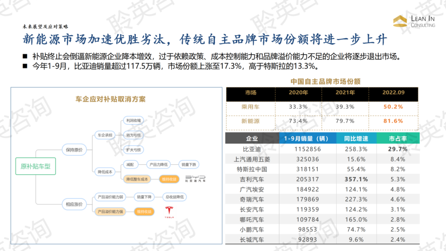The width and height of the screenshot is (446, 251).
Task: Click the 33.3% cell
Action: pyautogui.click(x=299, y=107)
